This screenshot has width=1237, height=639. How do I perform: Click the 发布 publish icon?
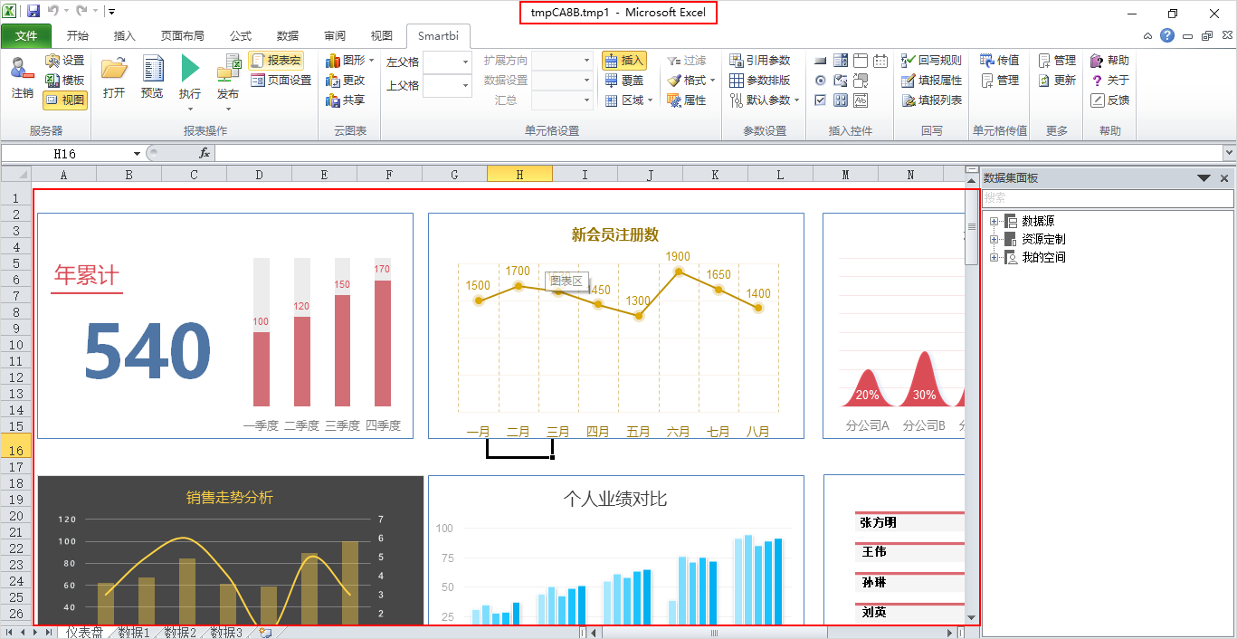click(228, 68)
